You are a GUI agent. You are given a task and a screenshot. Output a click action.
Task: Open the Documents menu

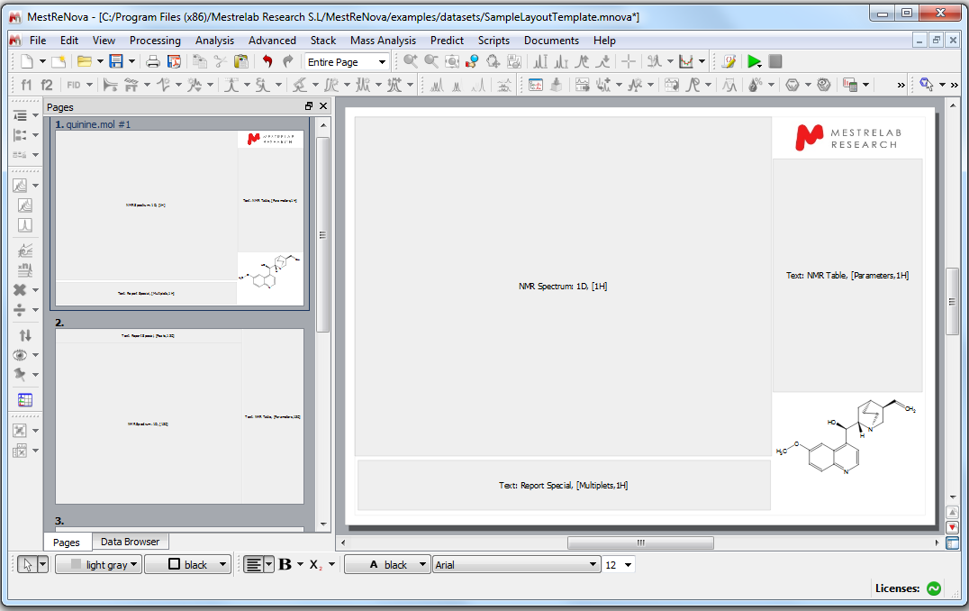click(x=551, y=41)
